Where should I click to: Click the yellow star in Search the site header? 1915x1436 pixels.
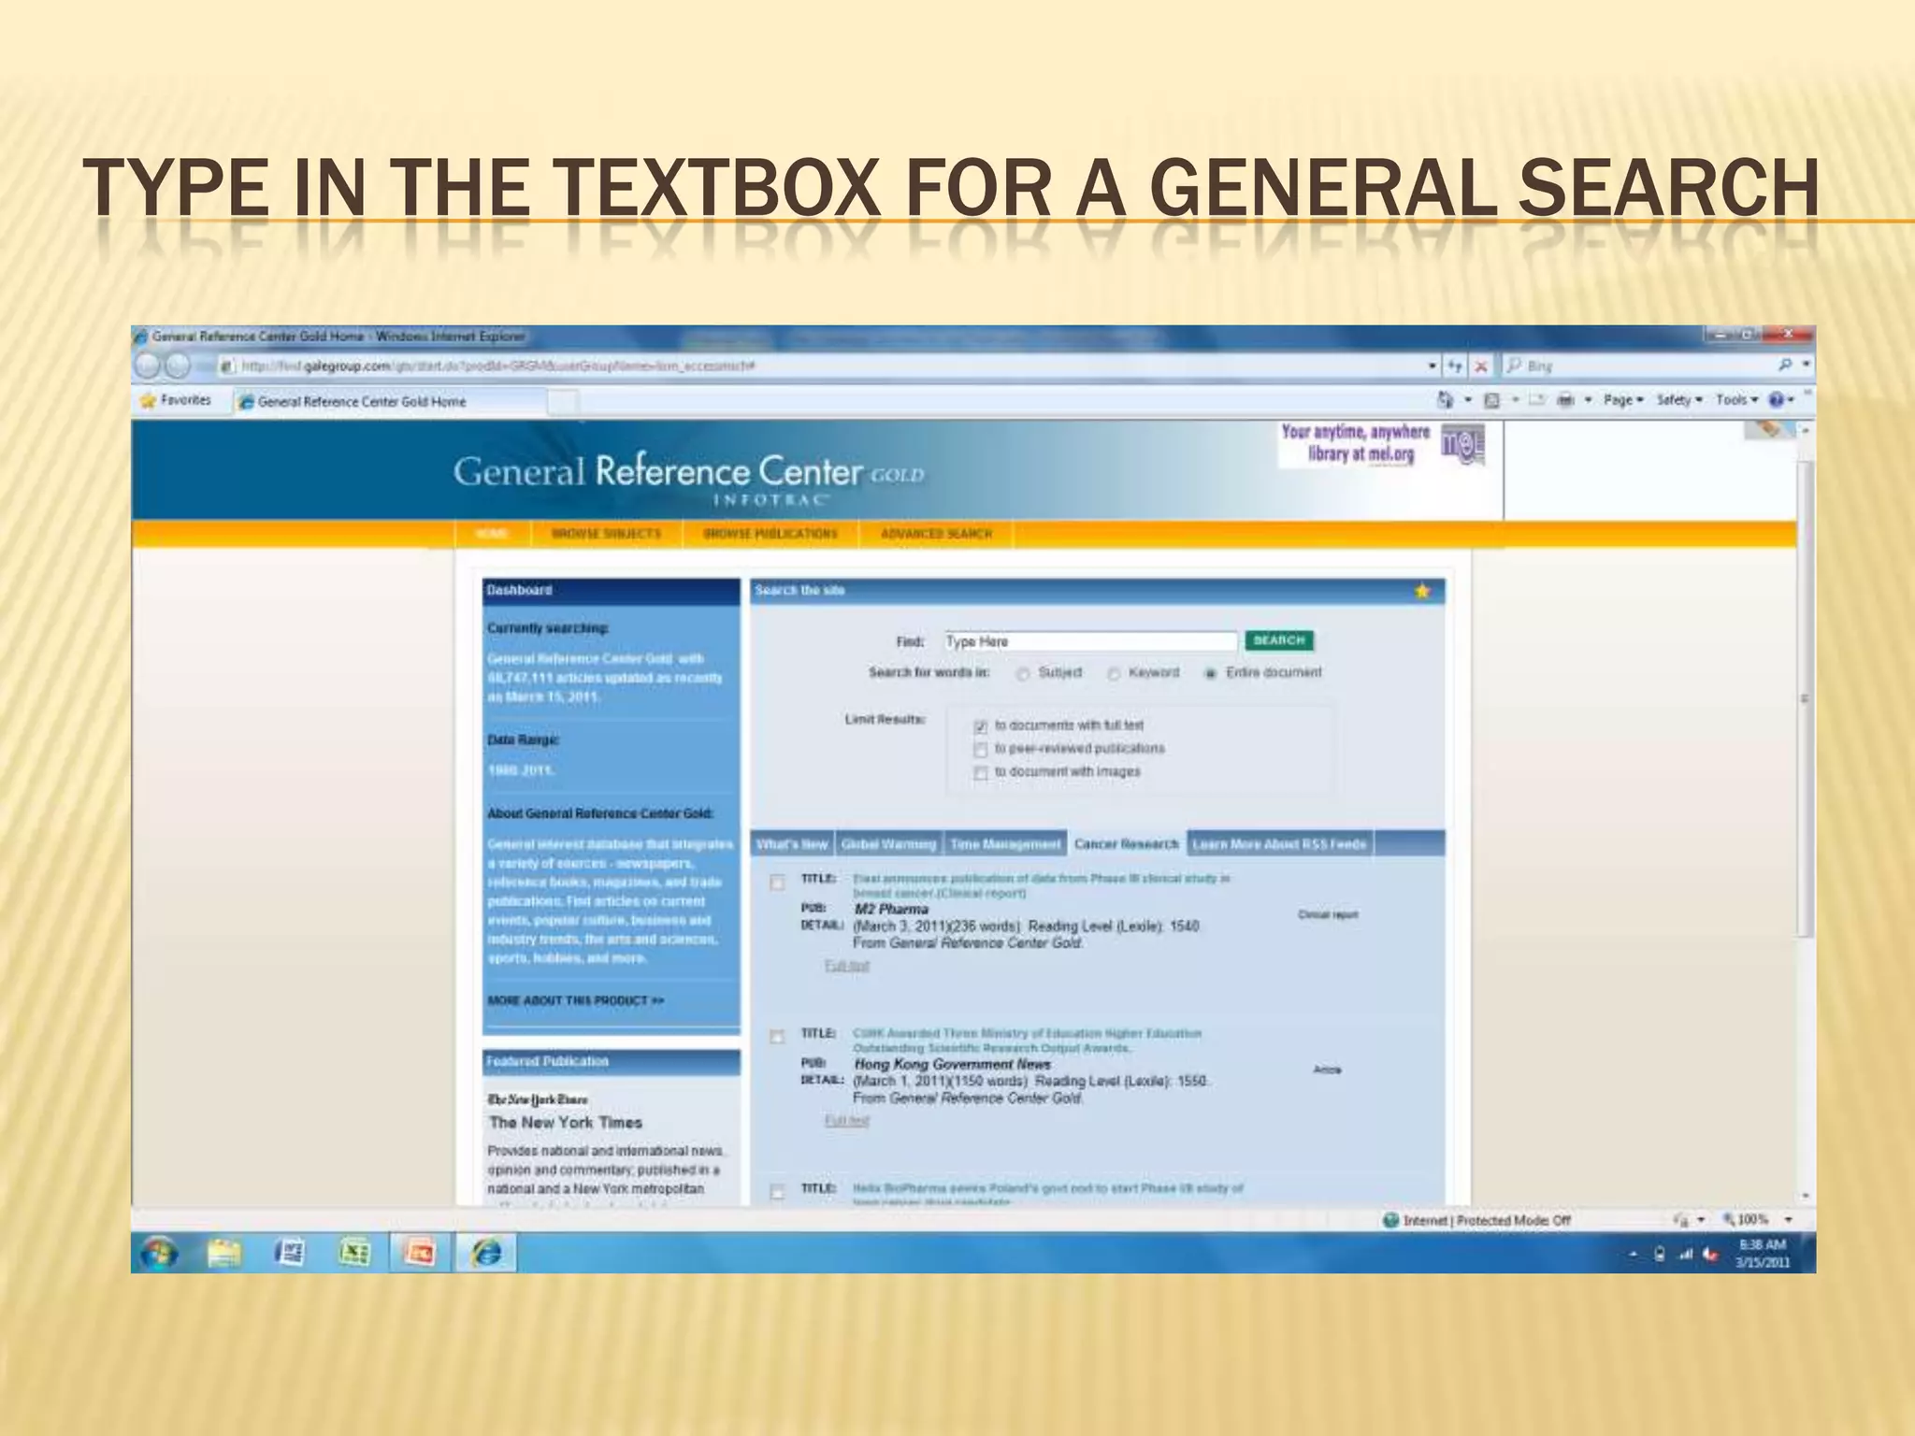tap(1422, 591)
